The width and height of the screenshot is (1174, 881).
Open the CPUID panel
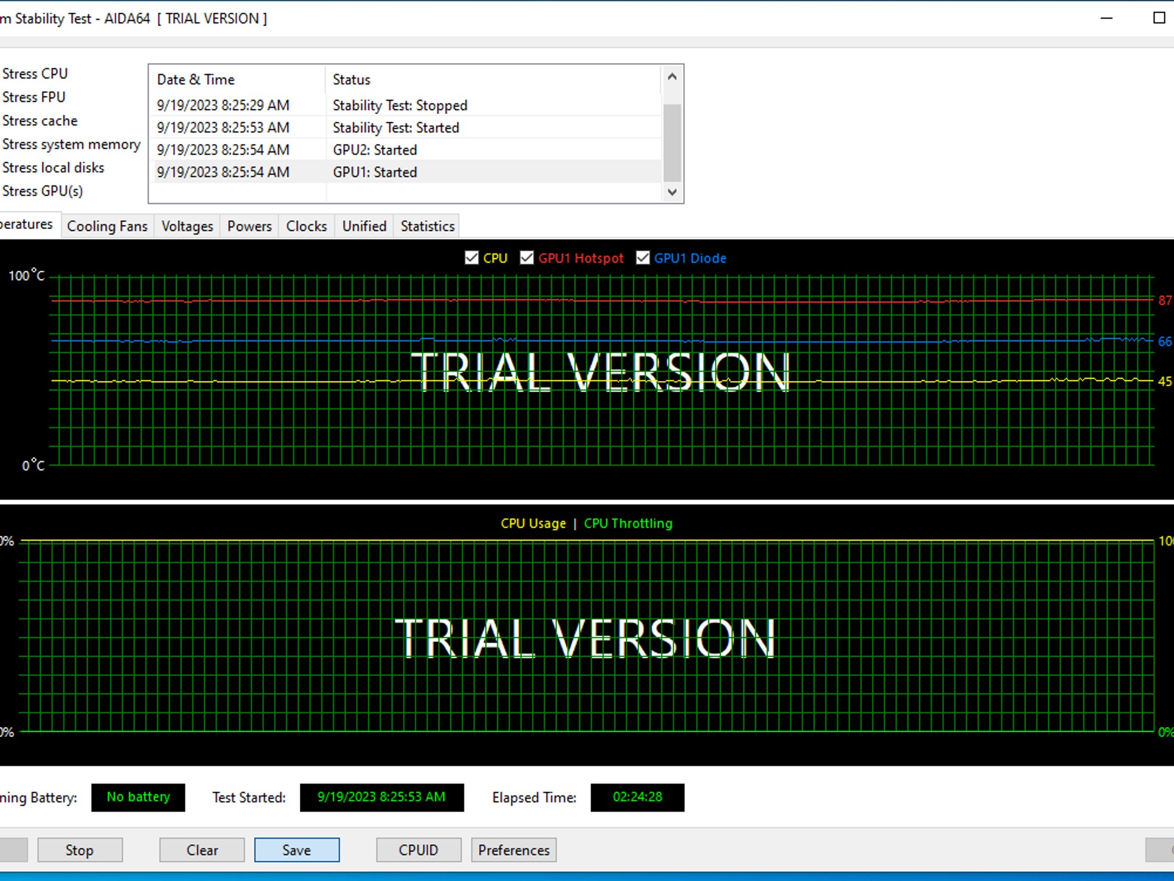[418, 849]
